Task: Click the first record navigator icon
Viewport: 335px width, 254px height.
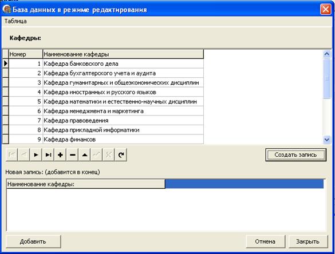Action: 11,155
